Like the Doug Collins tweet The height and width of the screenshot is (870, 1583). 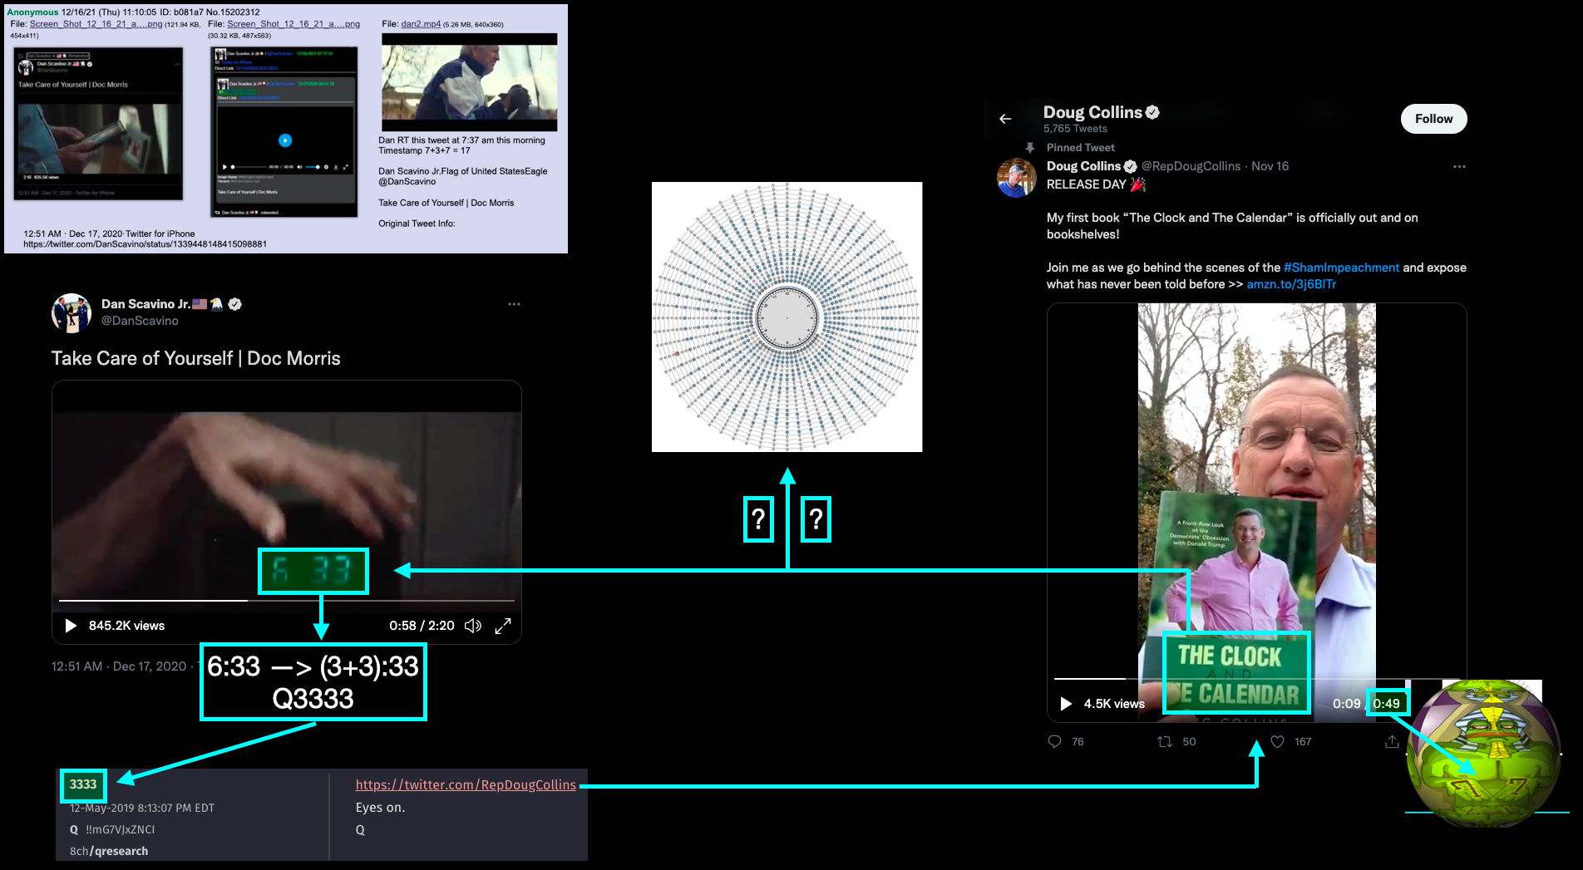click(x=1277, y=741)
